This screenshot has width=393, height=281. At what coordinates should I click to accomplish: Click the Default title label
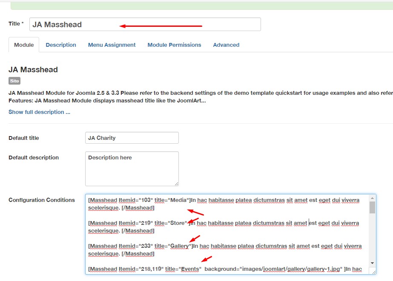24,138
